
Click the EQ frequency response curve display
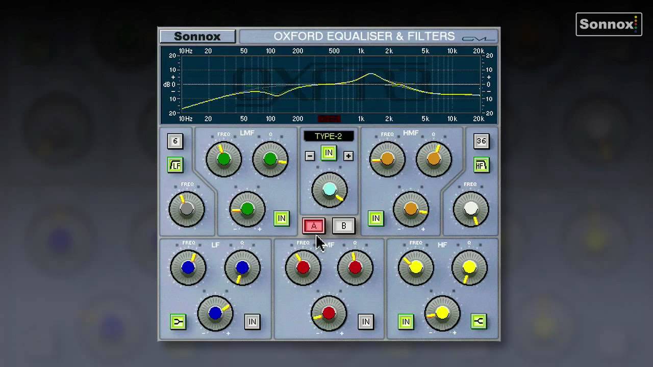click(329, 85)
